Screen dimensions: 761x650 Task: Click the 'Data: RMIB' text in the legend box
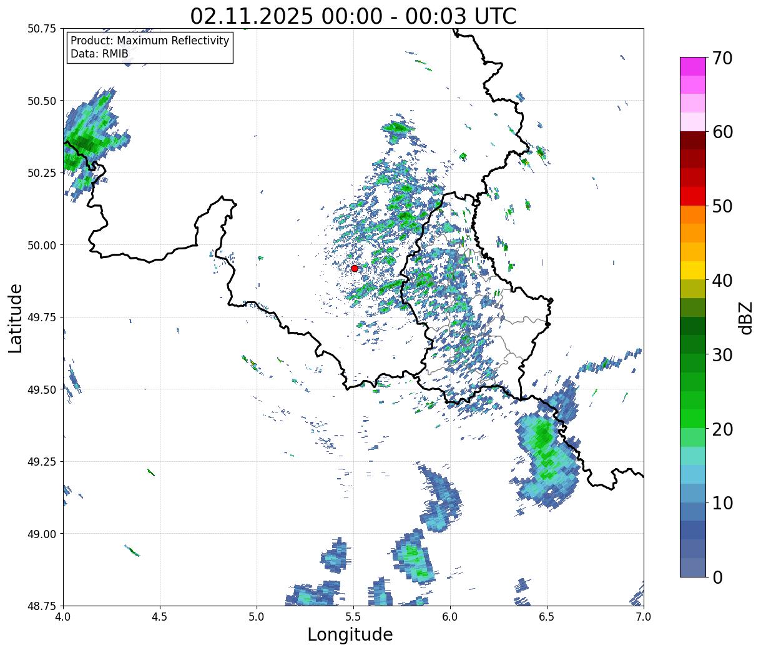coord(99,54)
